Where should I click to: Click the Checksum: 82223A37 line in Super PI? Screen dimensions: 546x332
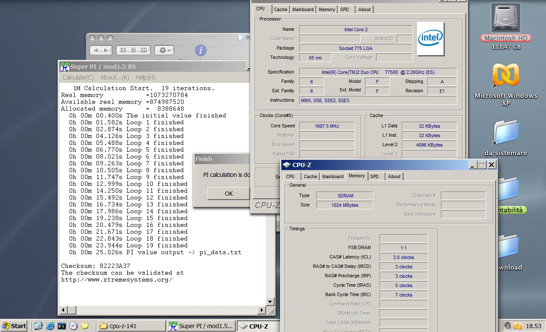pos(96,266)
